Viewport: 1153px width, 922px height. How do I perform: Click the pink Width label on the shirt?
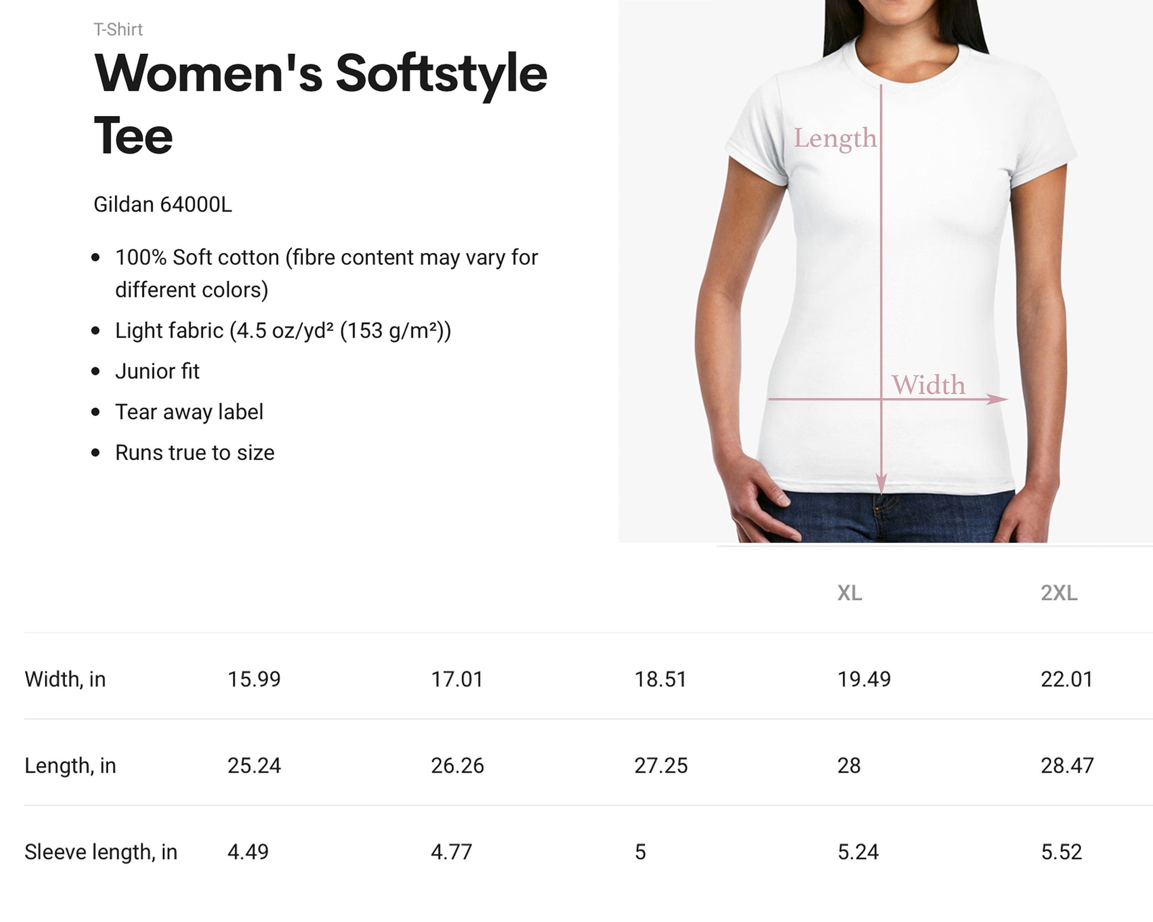(928, 385)
